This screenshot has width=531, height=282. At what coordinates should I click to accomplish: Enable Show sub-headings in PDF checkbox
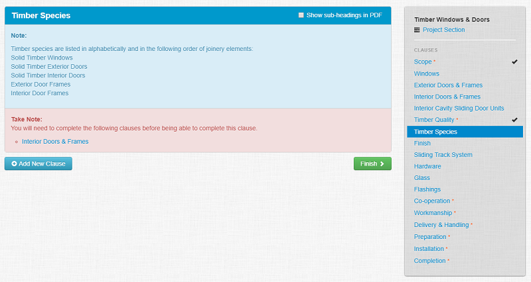pos(301,15)
